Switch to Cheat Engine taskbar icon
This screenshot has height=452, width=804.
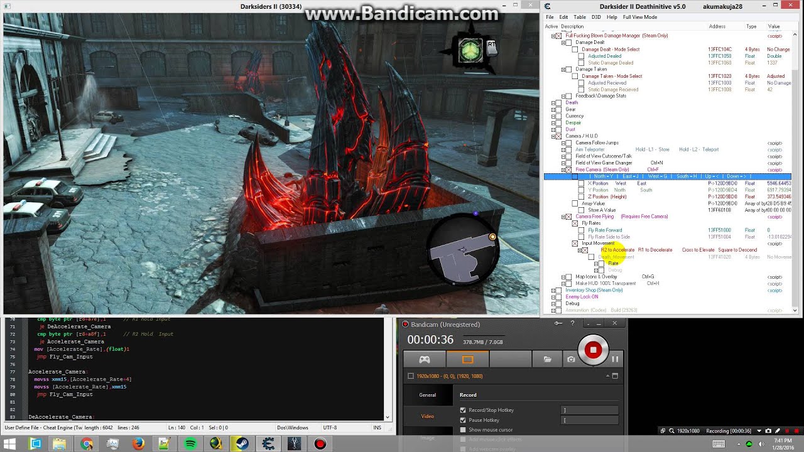tap(268, 444)
